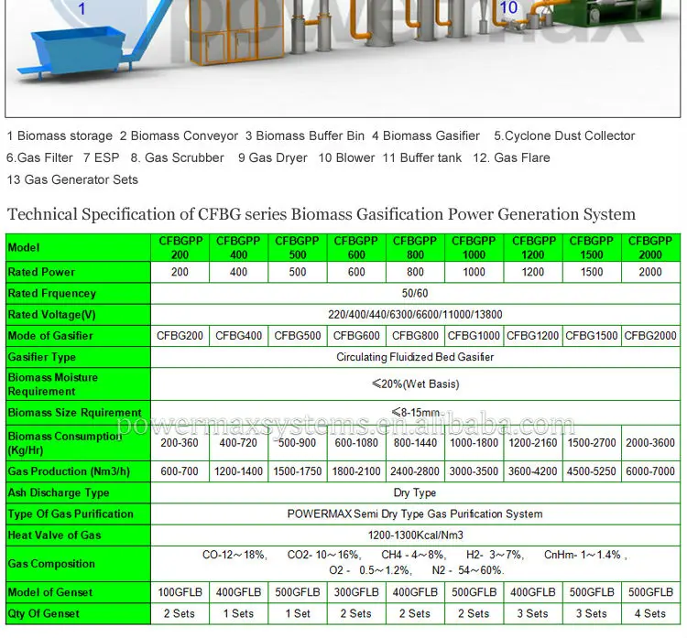This screenshot has height=638, width=687.
Task: Click the "800-1440" consumption cell
Action: (415, 443)
